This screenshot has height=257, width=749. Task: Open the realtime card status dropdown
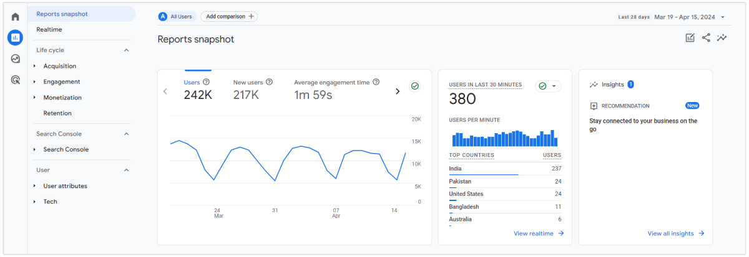pos(548,86)
